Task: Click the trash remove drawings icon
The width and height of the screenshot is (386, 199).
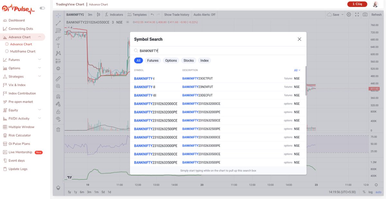Action: 58,130
